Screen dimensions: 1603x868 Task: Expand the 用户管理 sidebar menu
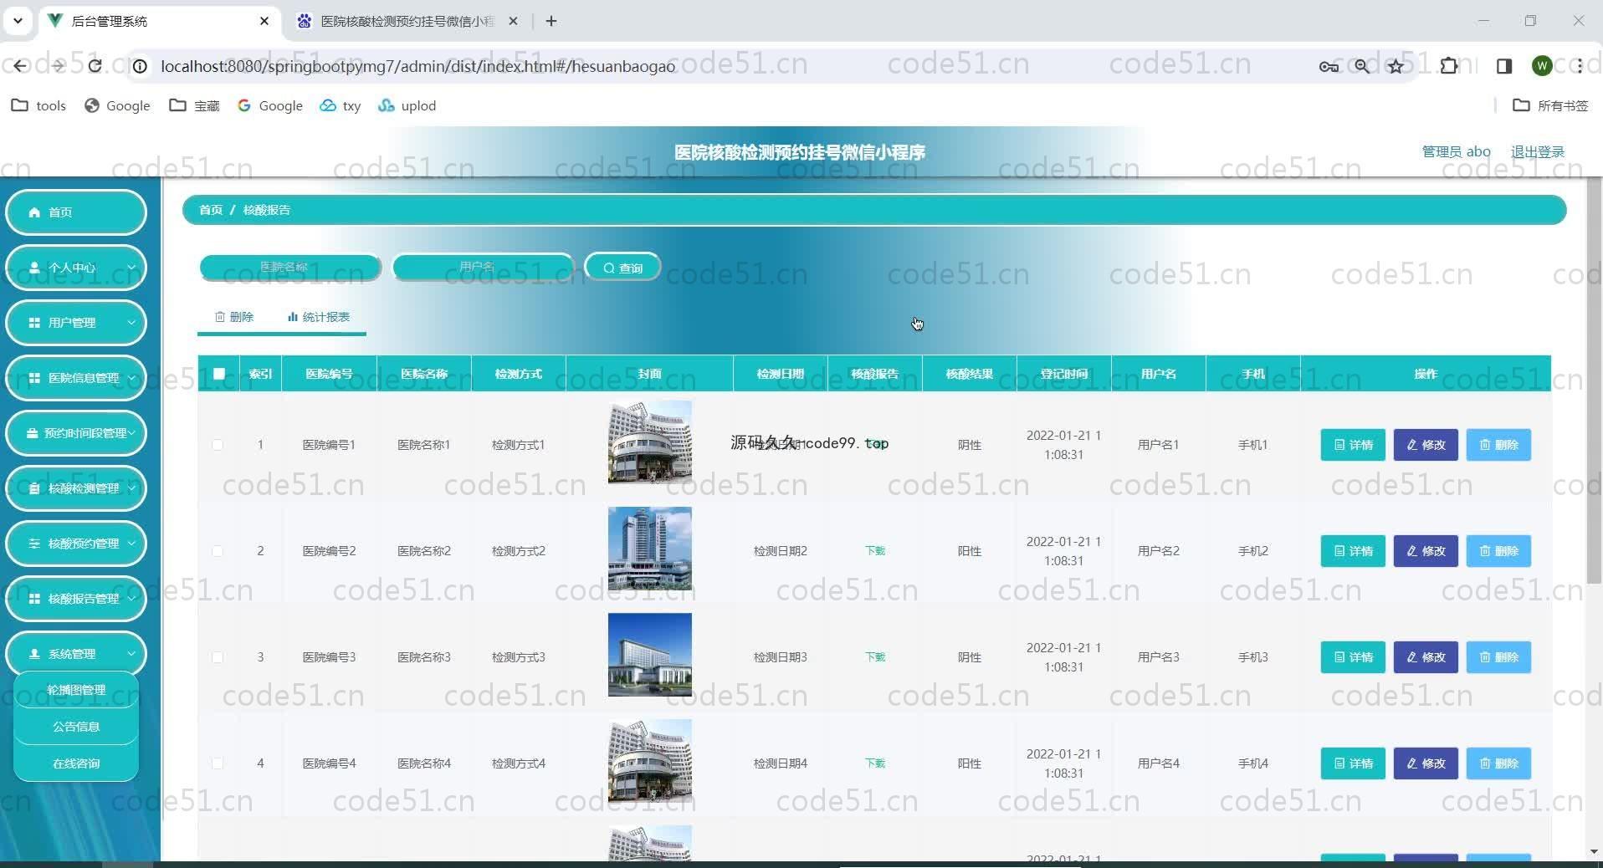coord(76,323)
